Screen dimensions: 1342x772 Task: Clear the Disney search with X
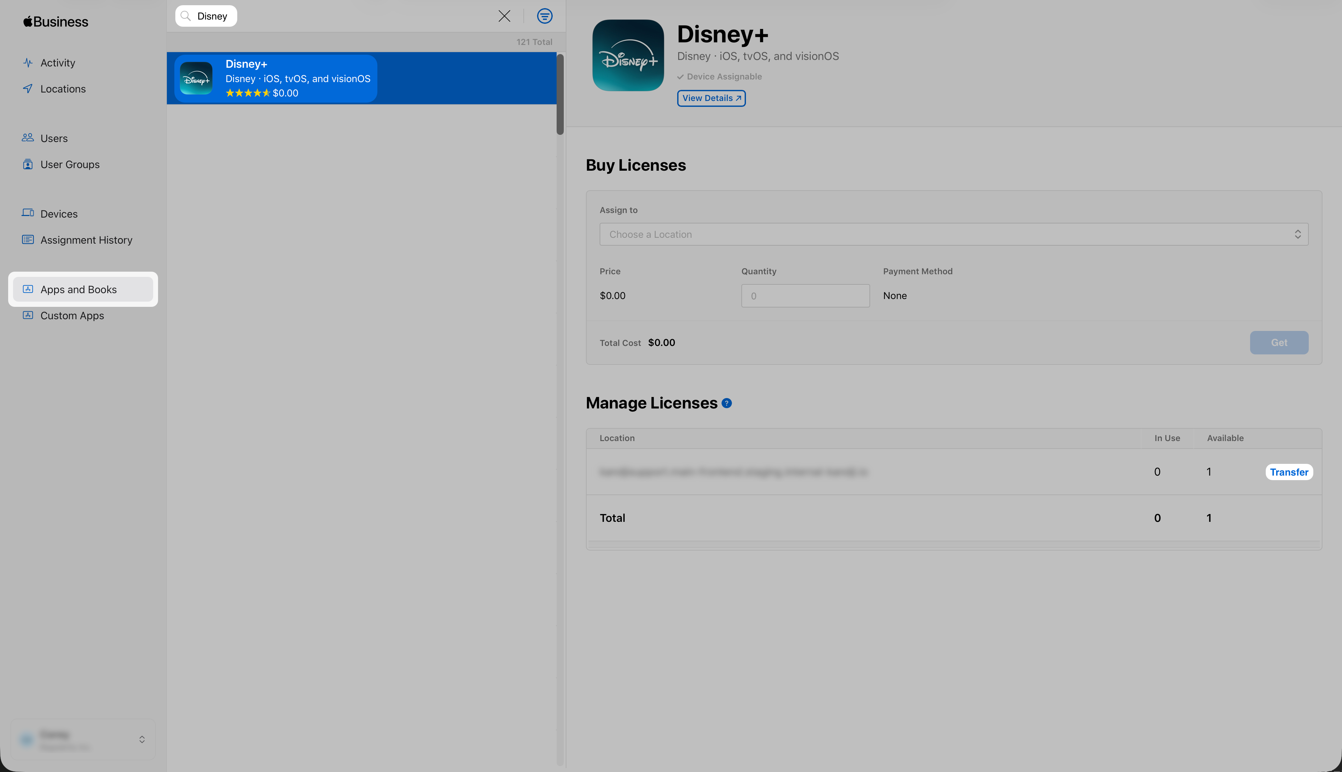tap(504, 16)
